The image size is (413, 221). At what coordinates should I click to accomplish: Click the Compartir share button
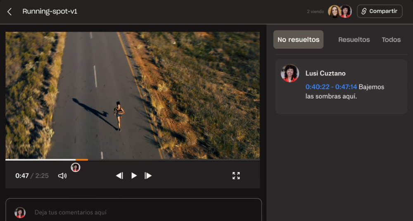[x=380, y=11]
